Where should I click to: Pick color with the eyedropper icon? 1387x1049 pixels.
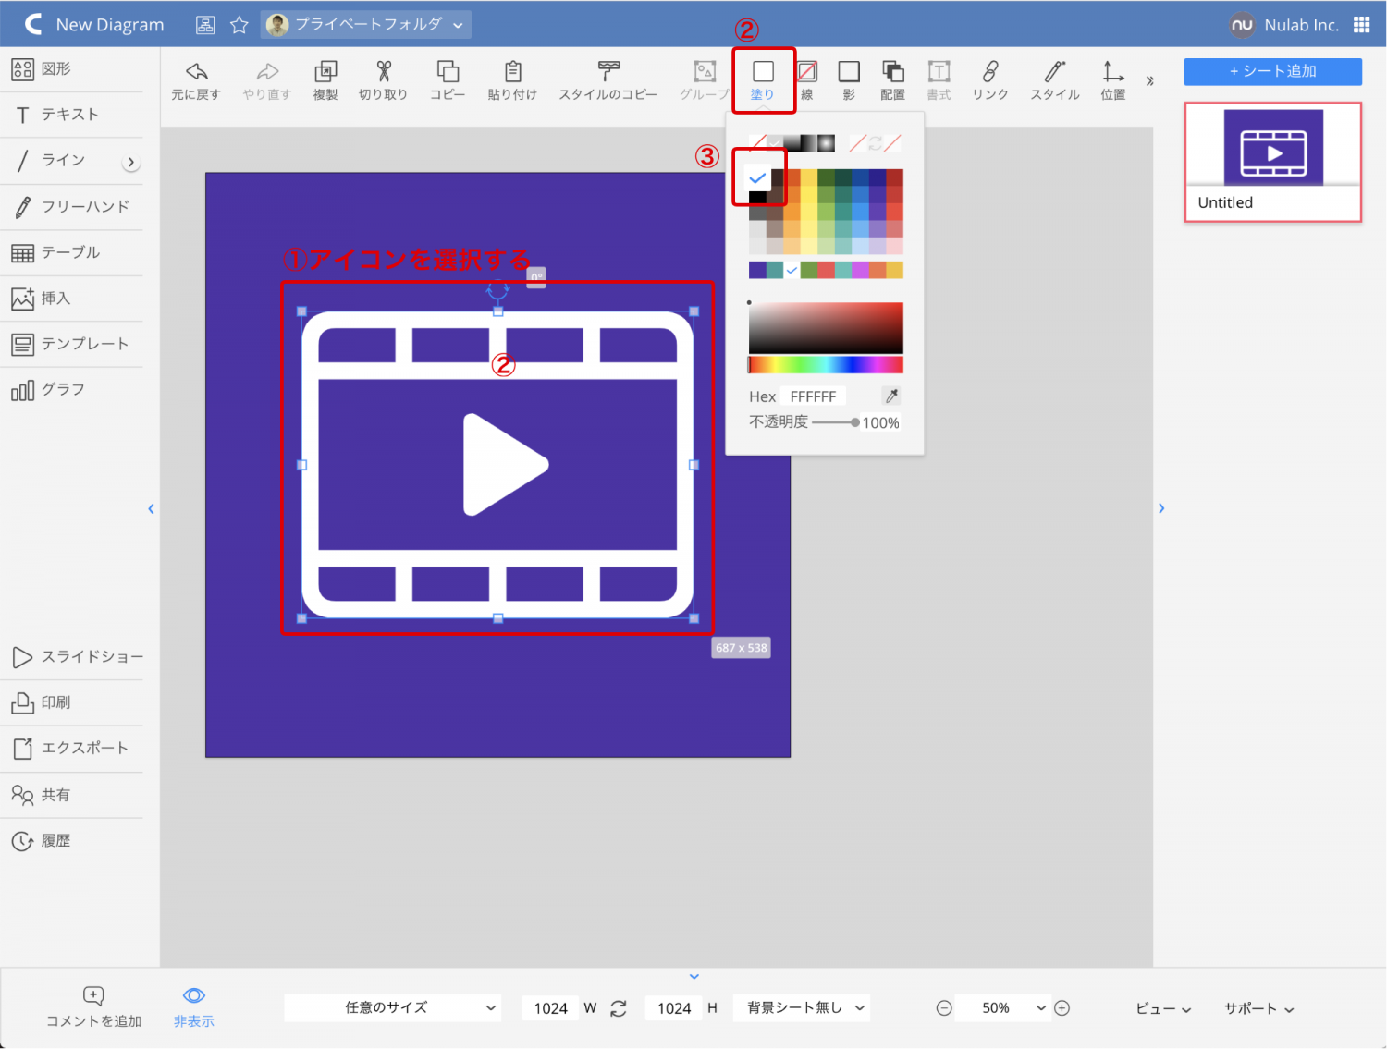click(891, 396)
